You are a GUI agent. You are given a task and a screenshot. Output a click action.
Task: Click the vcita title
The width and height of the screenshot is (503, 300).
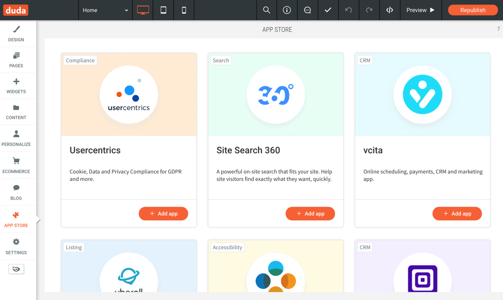click(373, 150)
